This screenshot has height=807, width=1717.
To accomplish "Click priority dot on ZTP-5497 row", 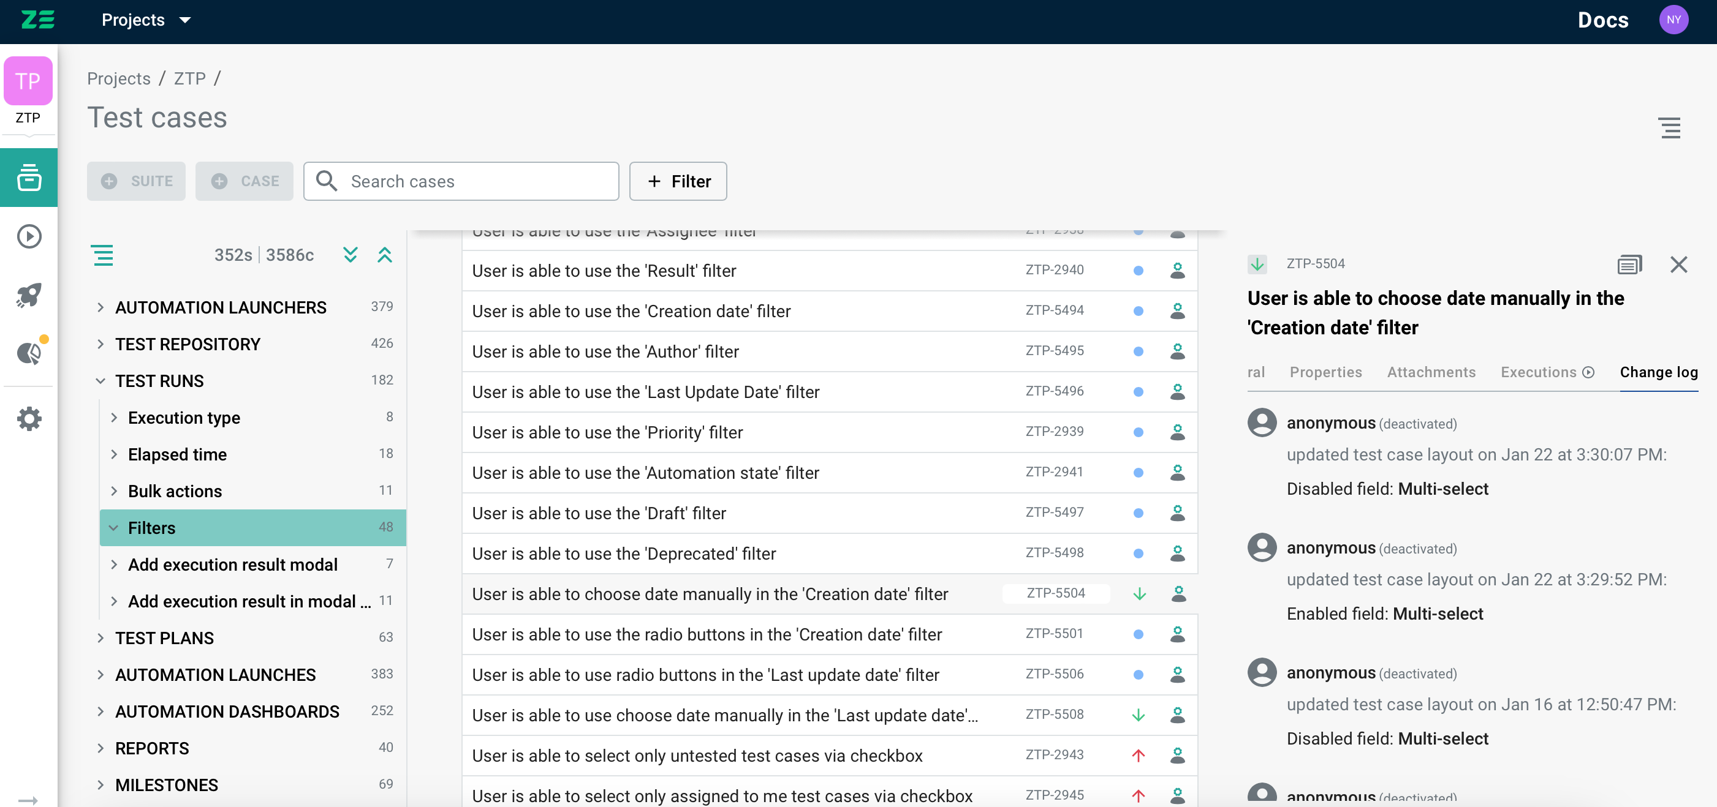I will (x=1138, y=512).
